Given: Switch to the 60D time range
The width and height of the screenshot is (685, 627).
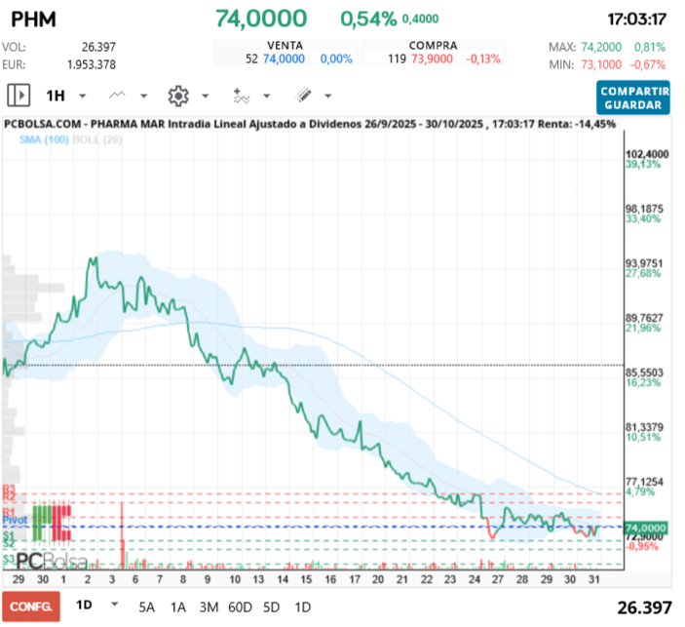Looking at the screenshot, I should pos(240,607).
